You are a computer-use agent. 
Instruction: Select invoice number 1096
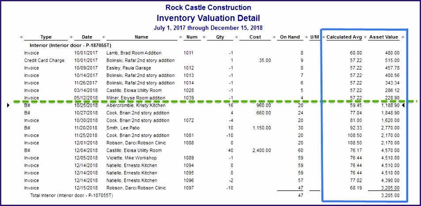click(188, 180)
